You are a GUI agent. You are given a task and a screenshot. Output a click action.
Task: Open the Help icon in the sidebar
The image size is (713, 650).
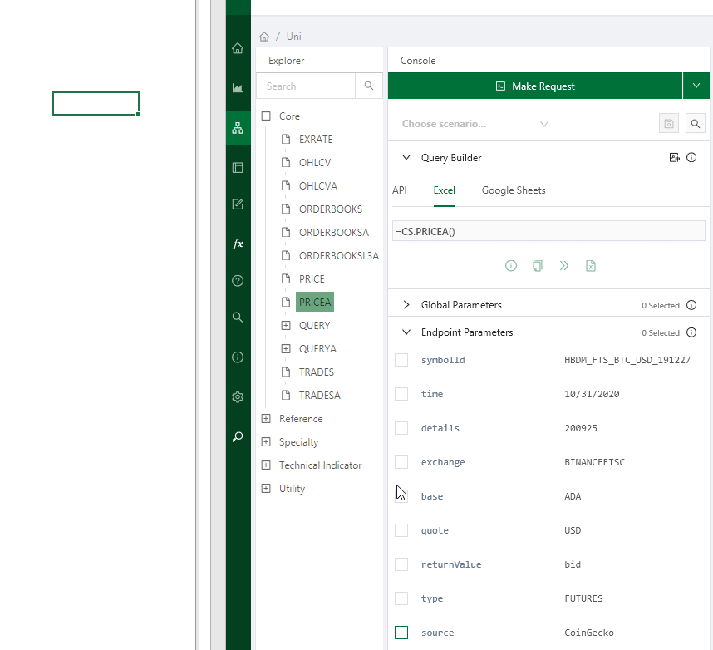[x=238, y=281]
